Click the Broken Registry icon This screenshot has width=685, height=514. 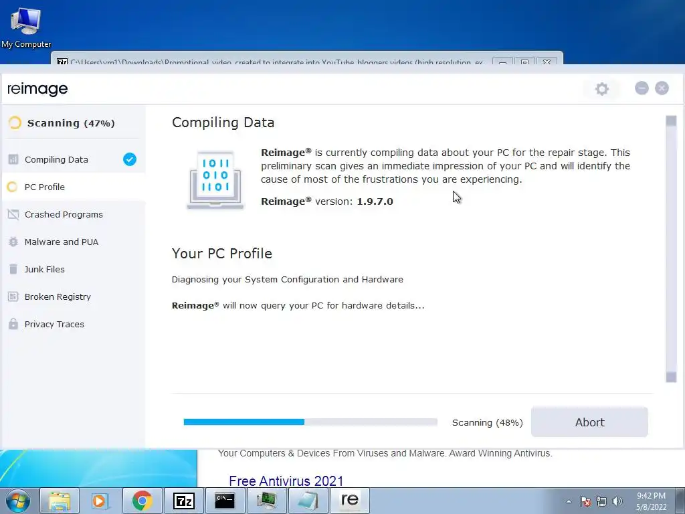click(x=13, y=296)
